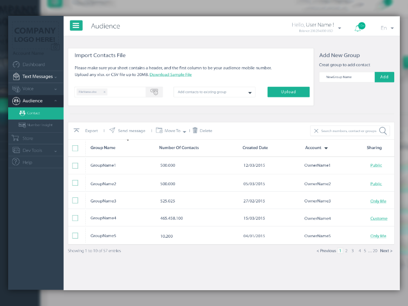The image size is (408, 306).
Task: Click the green Upload button
Action: point(288,92)
